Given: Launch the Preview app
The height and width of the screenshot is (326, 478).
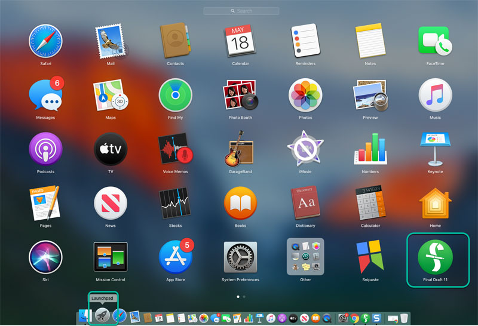Looking at the screenshot, I should tap(370, 95).
